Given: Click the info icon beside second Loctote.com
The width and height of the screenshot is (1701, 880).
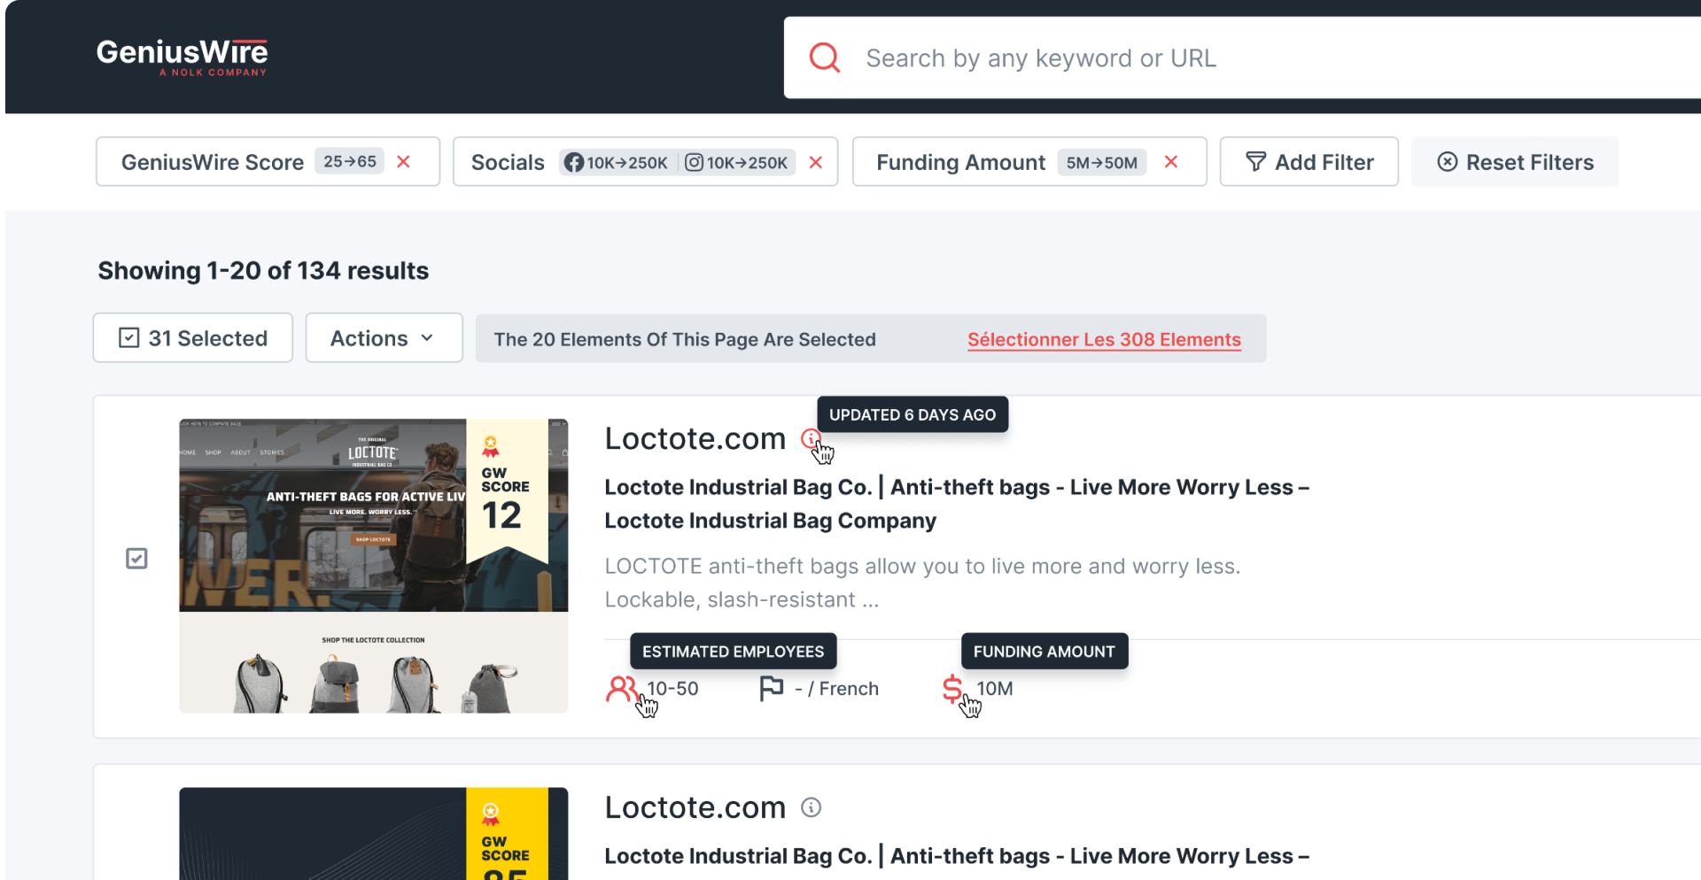Looking at the screenshot, I should (x=811, y=807).
